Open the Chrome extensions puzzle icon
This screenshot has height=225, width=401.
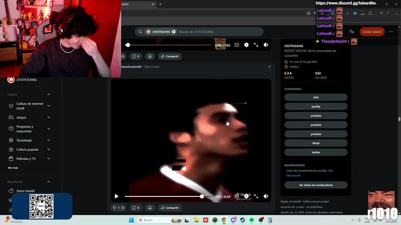370,13
